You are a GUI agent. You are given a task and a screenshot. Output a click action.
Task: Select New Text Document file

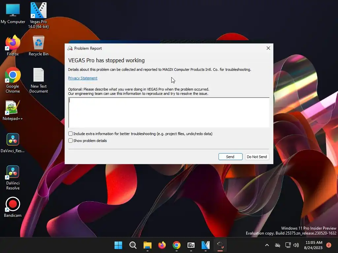point(39,80)
